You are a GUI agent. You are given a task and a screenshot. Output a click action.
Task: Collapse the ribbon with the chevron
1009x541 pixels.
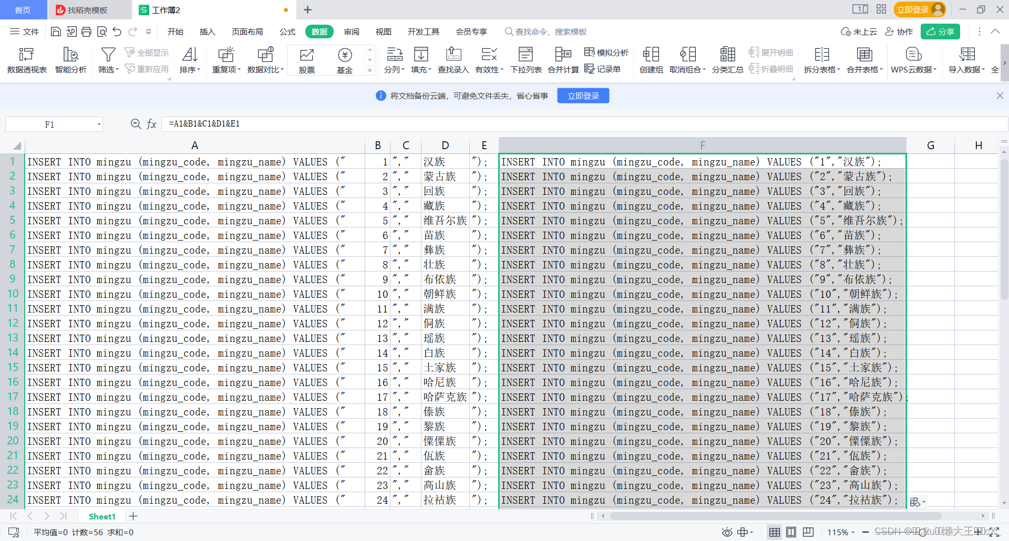[x=995, y=32]
